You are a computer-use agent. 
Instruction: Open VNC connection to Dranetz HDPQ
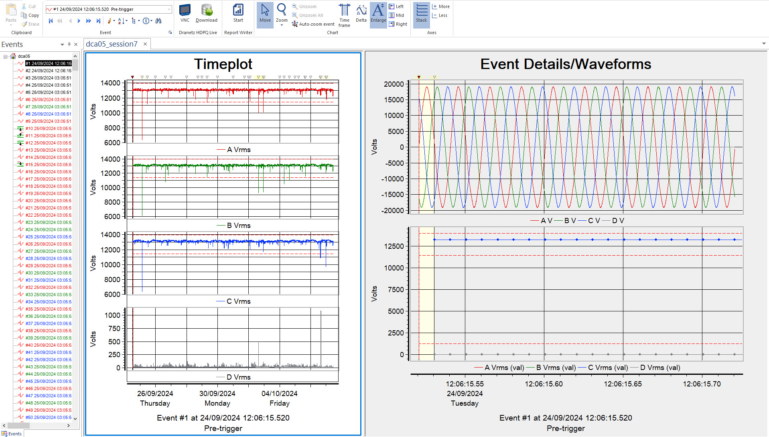click(x=185, y=14)
